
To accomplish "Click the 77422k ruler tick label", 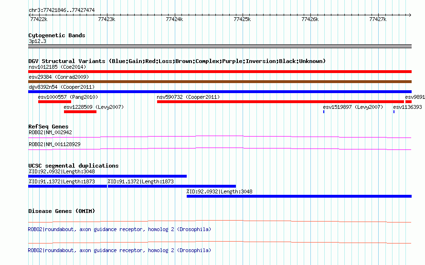I will (x=39, y=19).
